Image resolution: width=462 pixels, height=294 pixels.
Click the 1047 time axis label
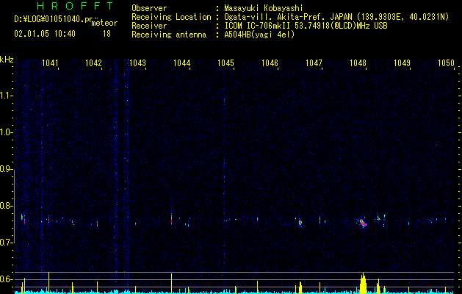314,63
